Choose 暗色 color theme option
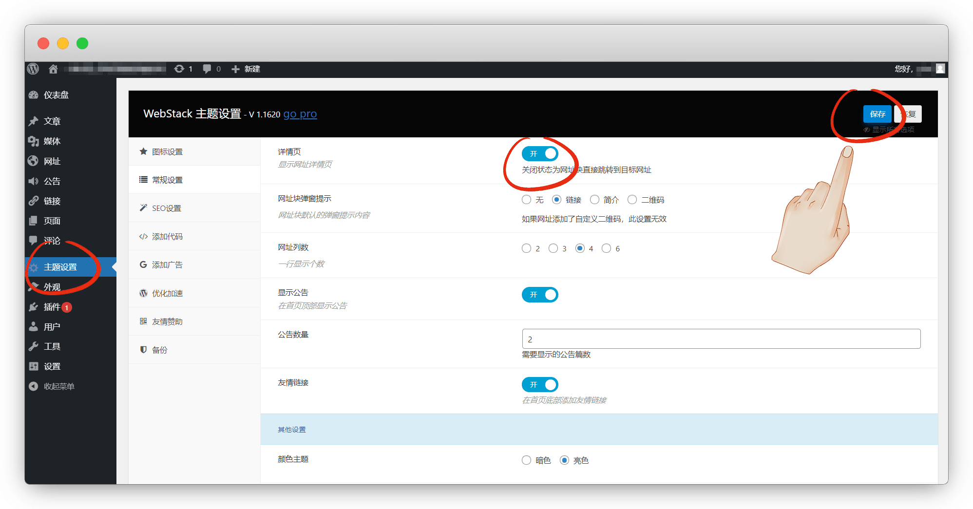The height and width of the screenshot is (509, 973). [527, 460]
